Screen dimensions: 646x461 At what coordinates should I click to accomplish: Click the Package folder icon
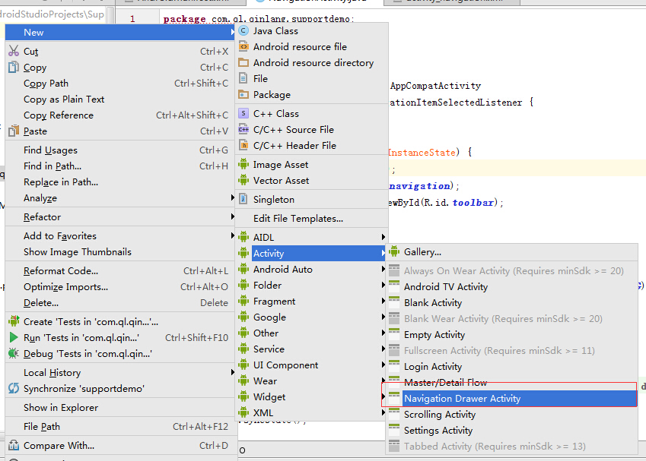pos(244,95)
